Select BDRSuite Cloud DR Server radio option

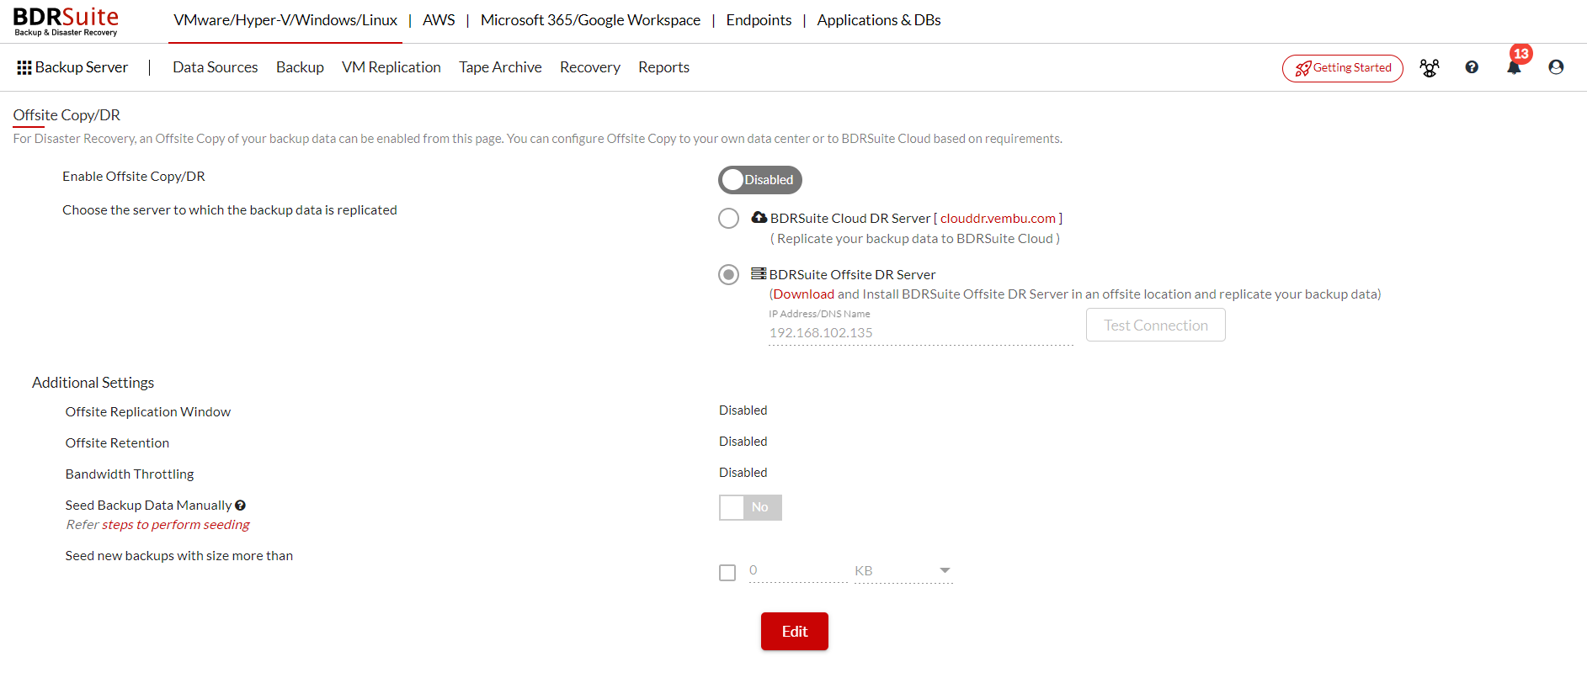[x=729, y=219]
